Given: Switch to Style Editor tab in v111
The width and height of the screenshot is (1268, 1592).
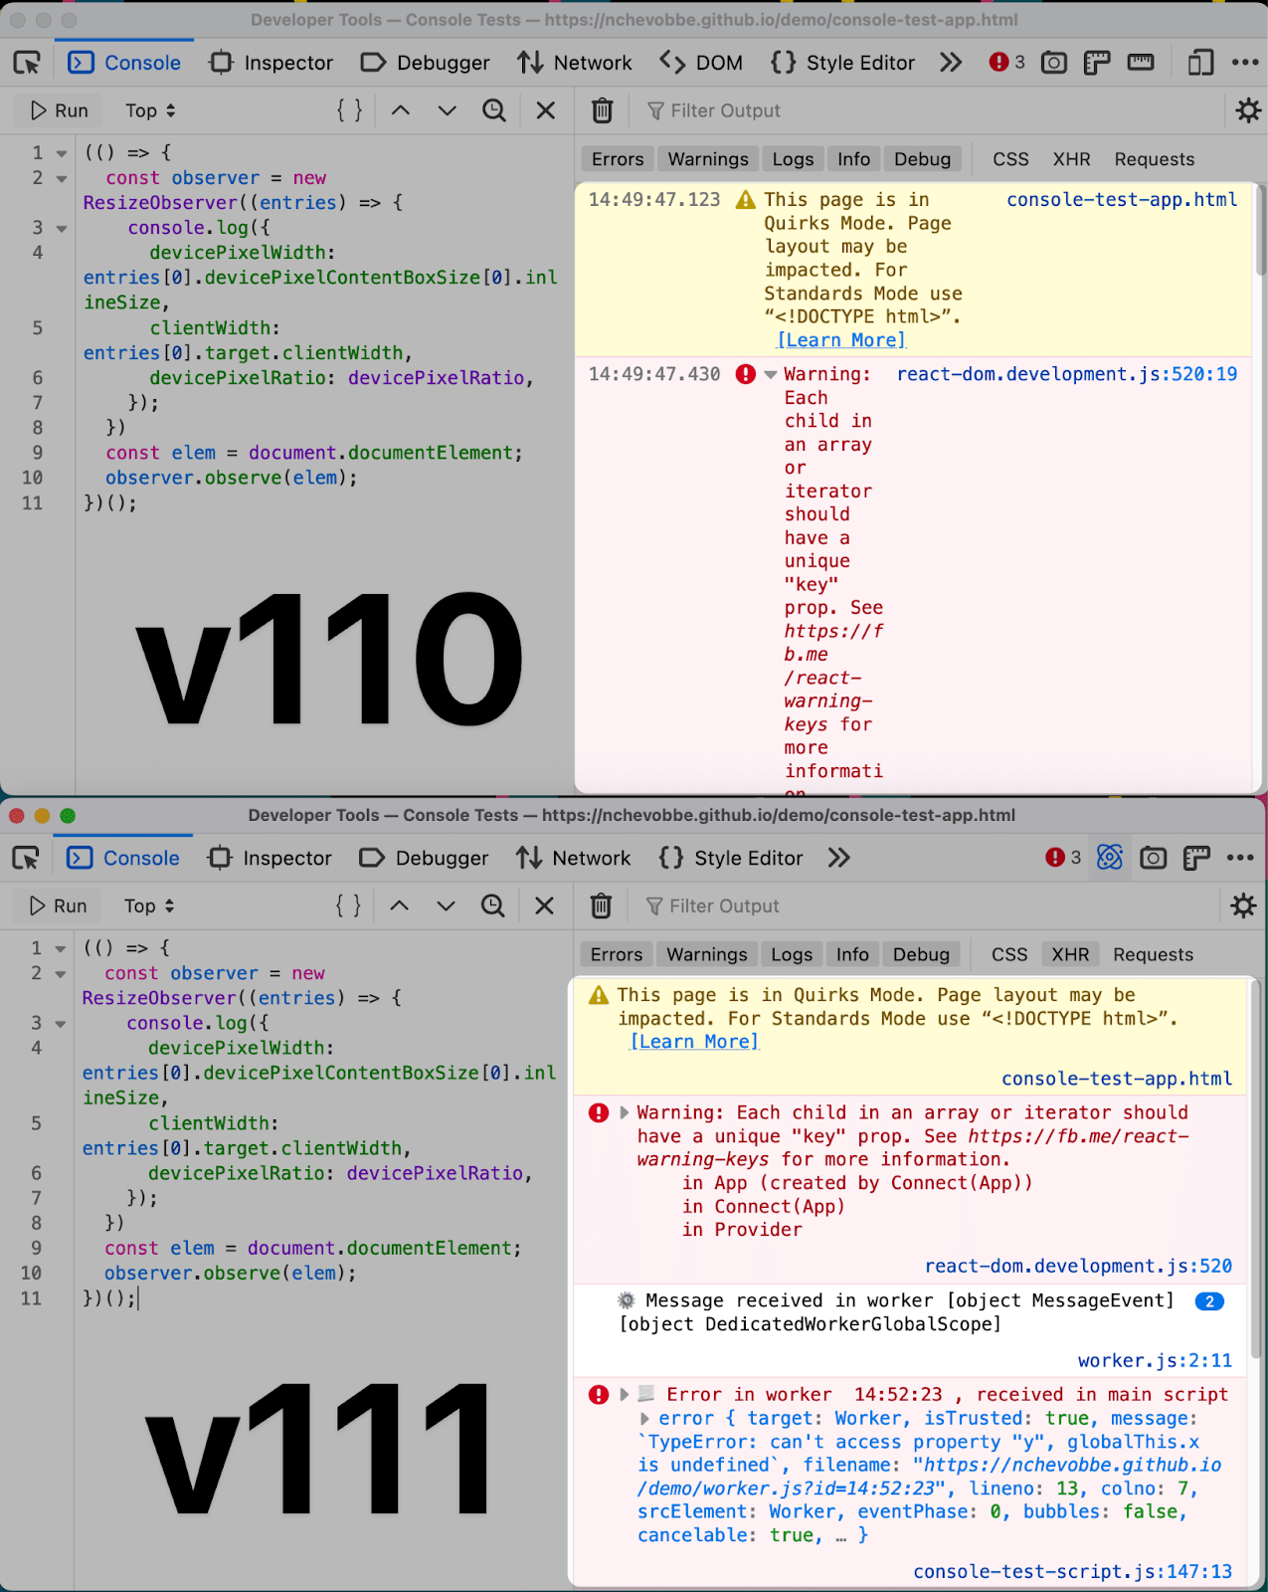Looking at the screenshot, I should coord(731,858).
